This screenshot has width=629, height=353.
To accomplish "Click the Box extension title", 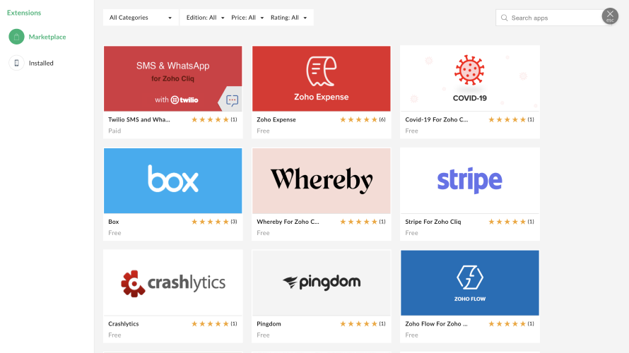I will (114, 222).
